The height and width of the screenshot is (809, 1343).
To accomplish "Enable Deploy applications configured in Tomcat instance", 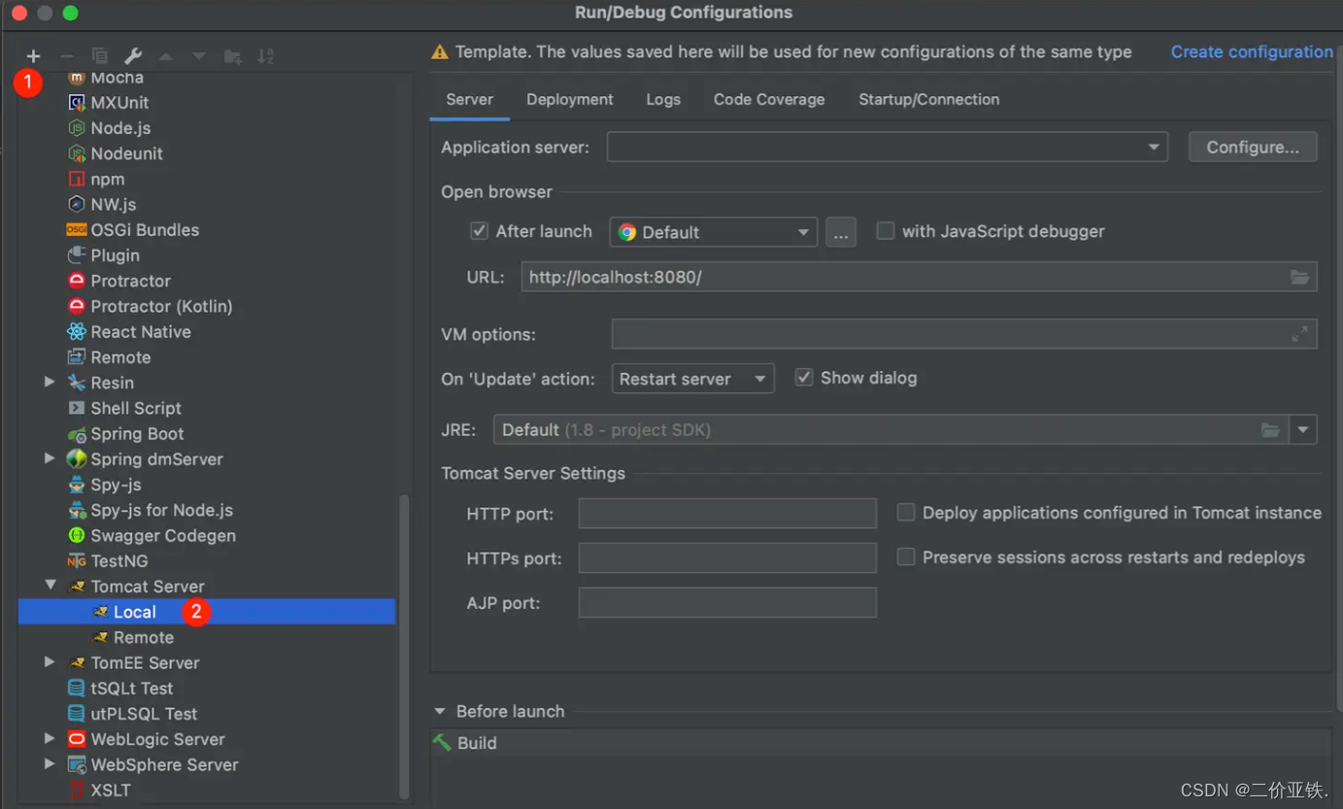I will tap(906, 513).
